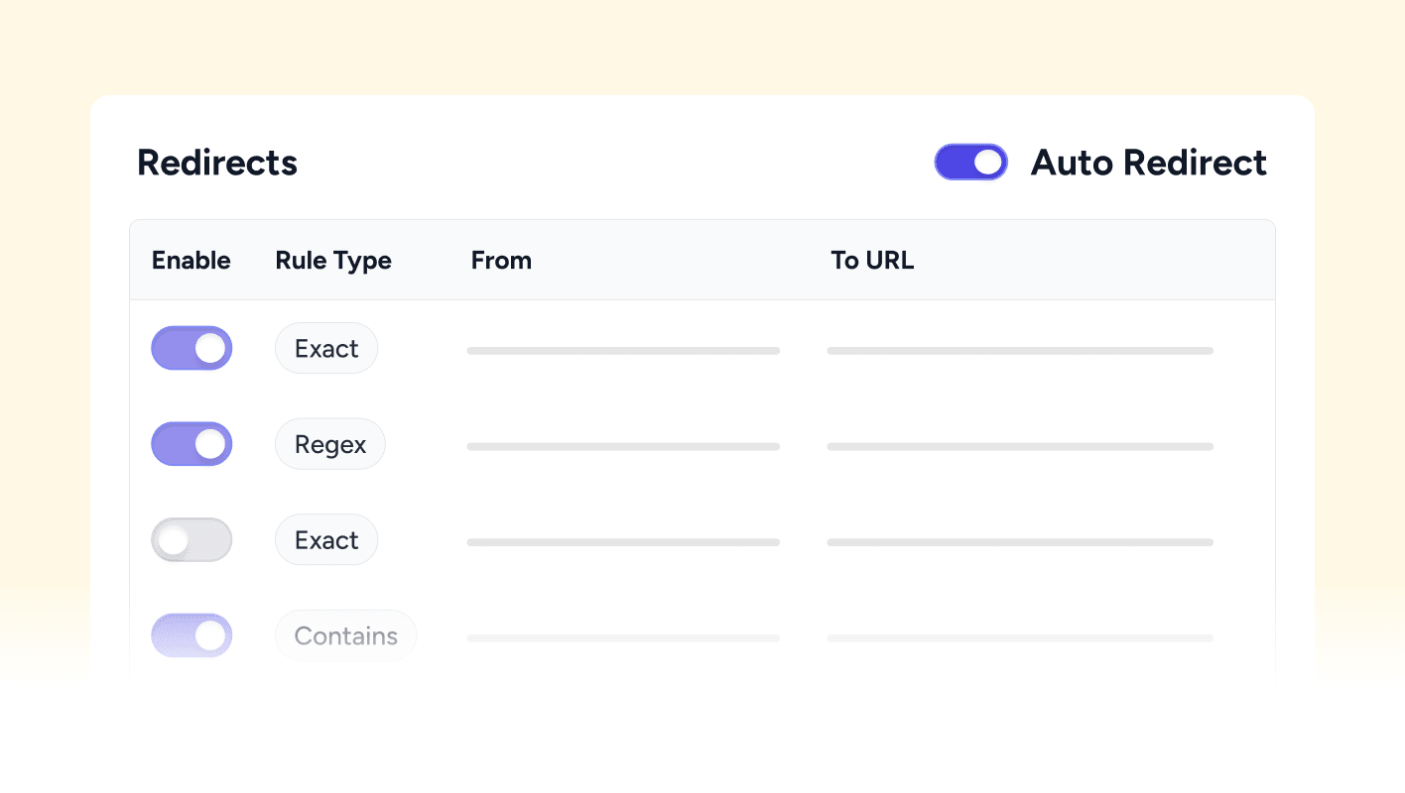Toggle the Auto Redirect switch off
The width and height of the screenshot is (1405, 793).
tap(970, 162)
